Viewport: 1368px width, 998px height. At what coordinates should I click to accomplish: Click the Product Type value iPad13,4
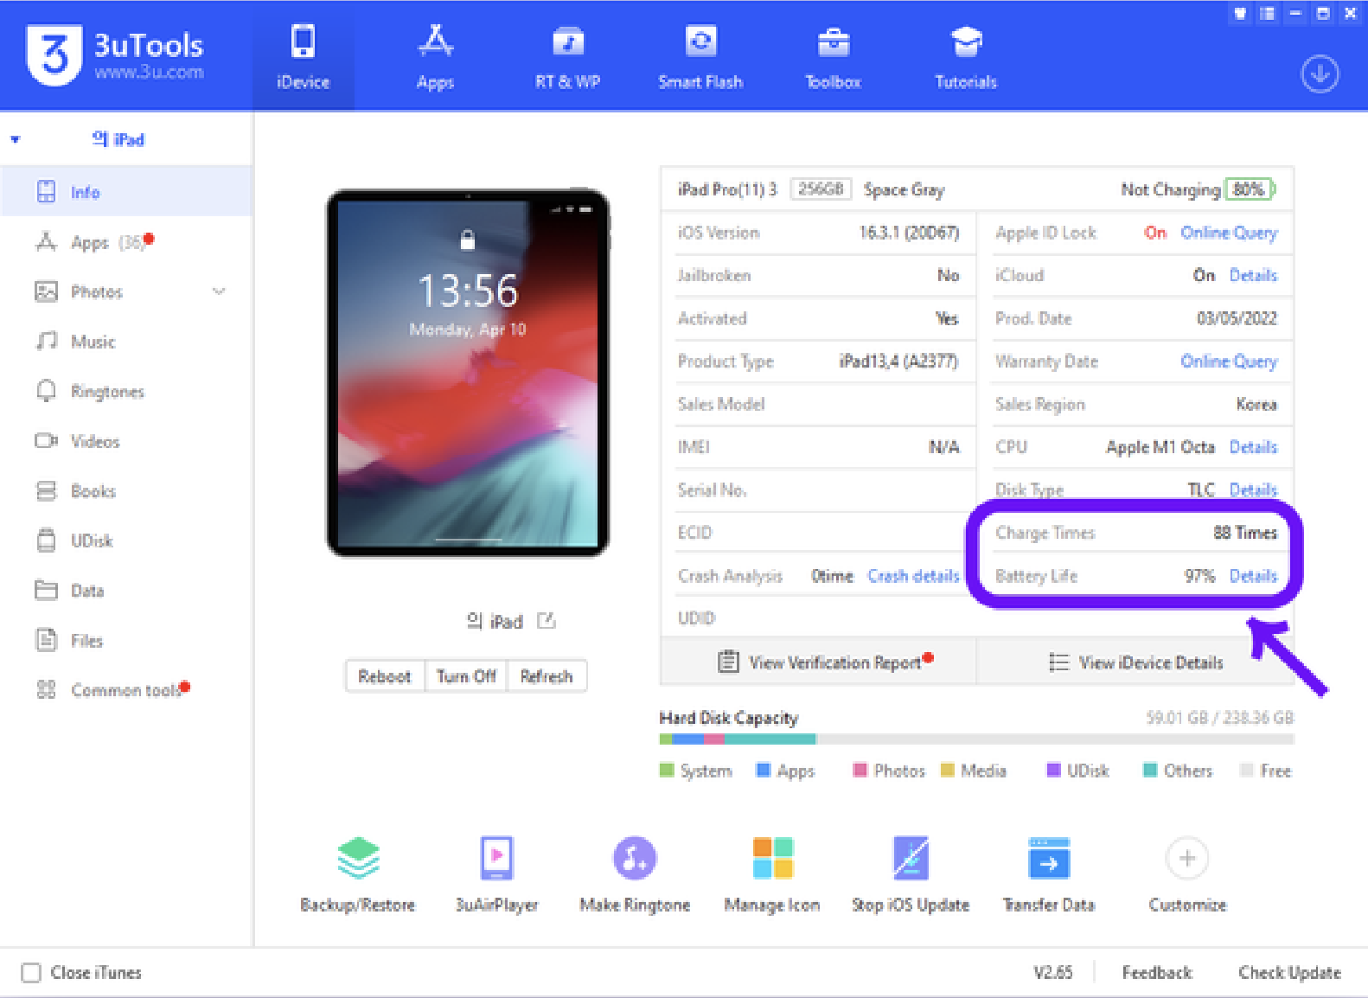click(898, 361)
